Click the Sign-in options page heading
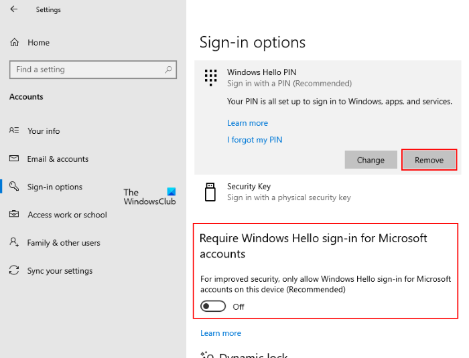The image size is (469, 358). click(x=253, y=42)
